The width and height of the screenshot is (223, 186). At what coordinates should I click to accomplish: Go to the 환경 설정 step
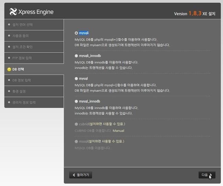34,91
